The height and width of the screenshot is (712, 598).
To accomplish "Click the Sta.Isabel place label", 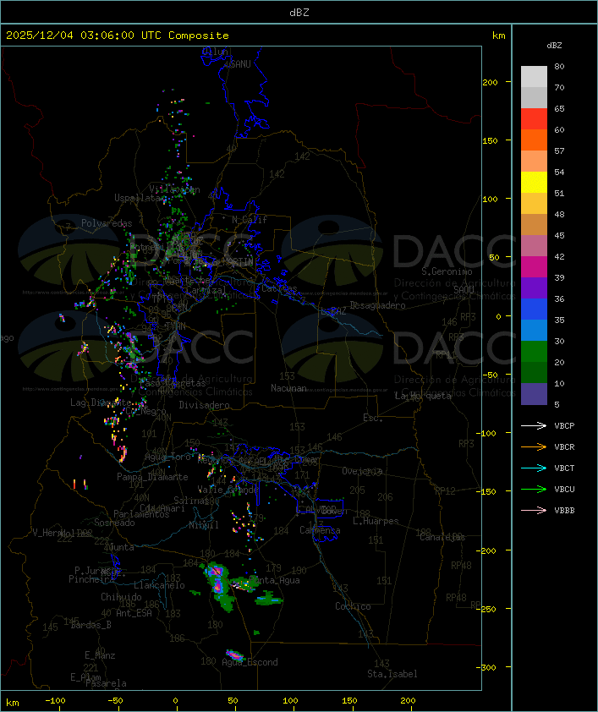I will coord(392,674).
